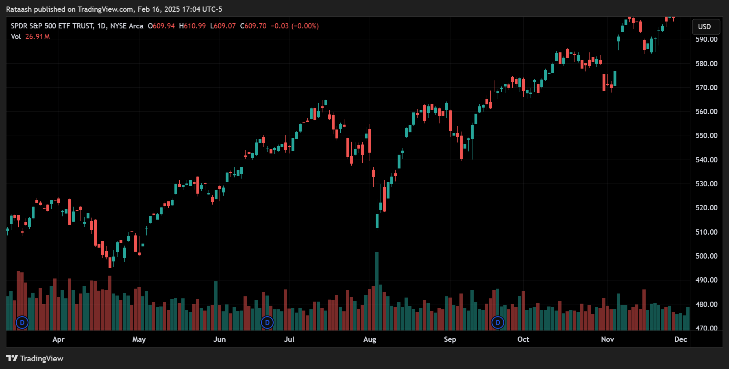Screen dimensions: 729x369
Task: Click the dividend 'D' marker before July
Action: pyautogui.click(x=267, y=323)
